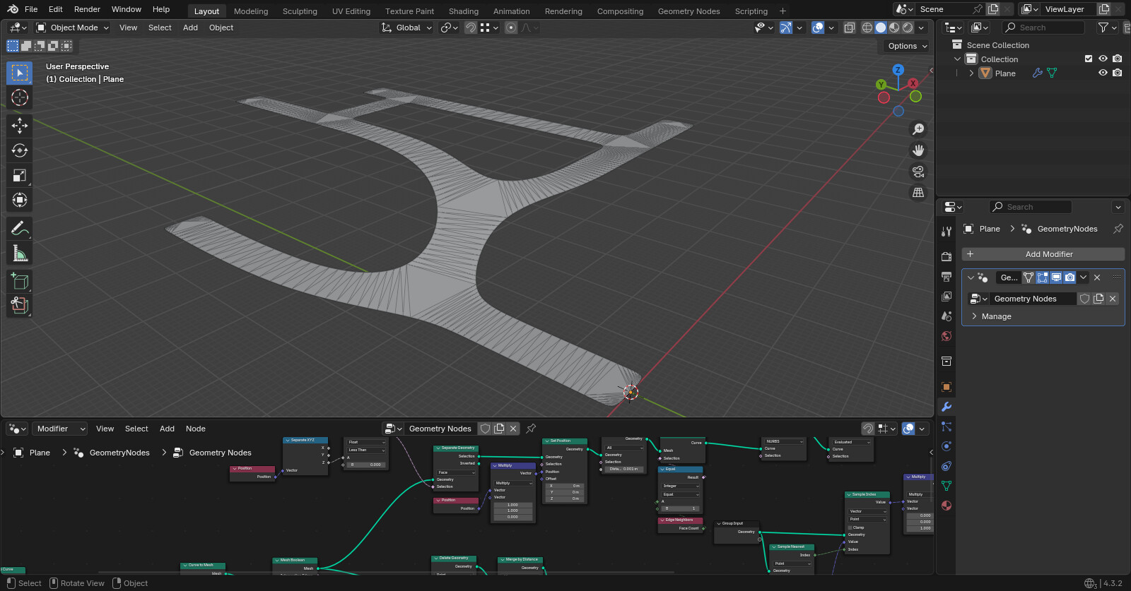This screenshot has width=1131, height=591.
Task: Toggle camera view gizmo
Action: 918,172
